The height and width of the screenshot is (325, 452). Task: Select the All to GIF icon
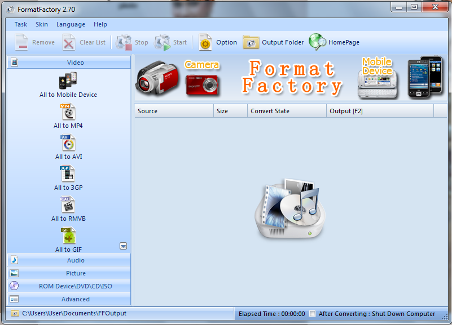click(x=69, y=235)
